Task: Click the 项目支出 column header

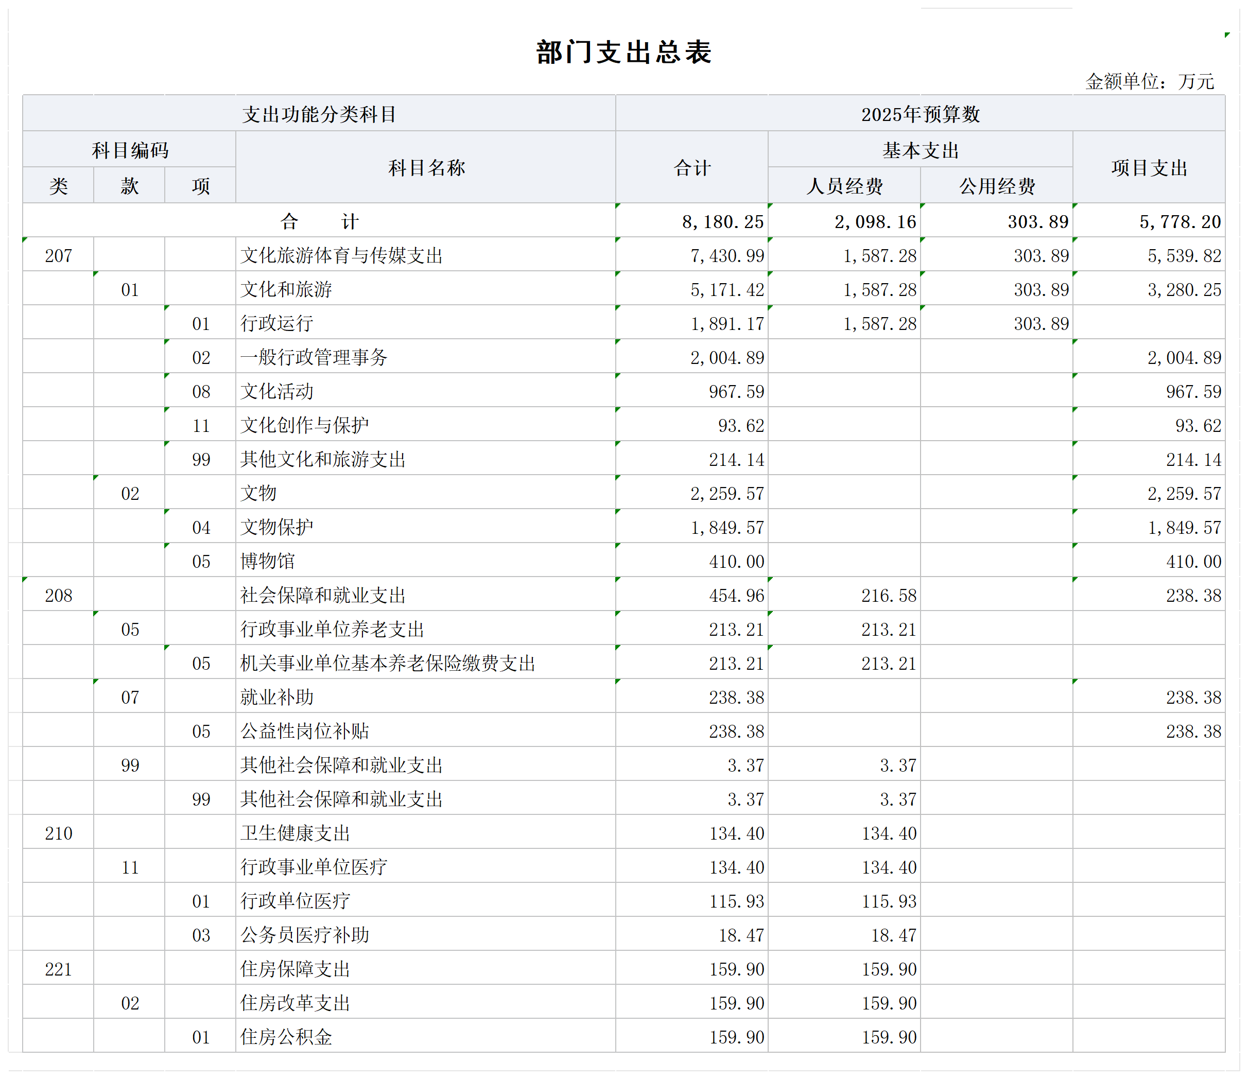Action: pyautogui.click(x=1149, y=167)
